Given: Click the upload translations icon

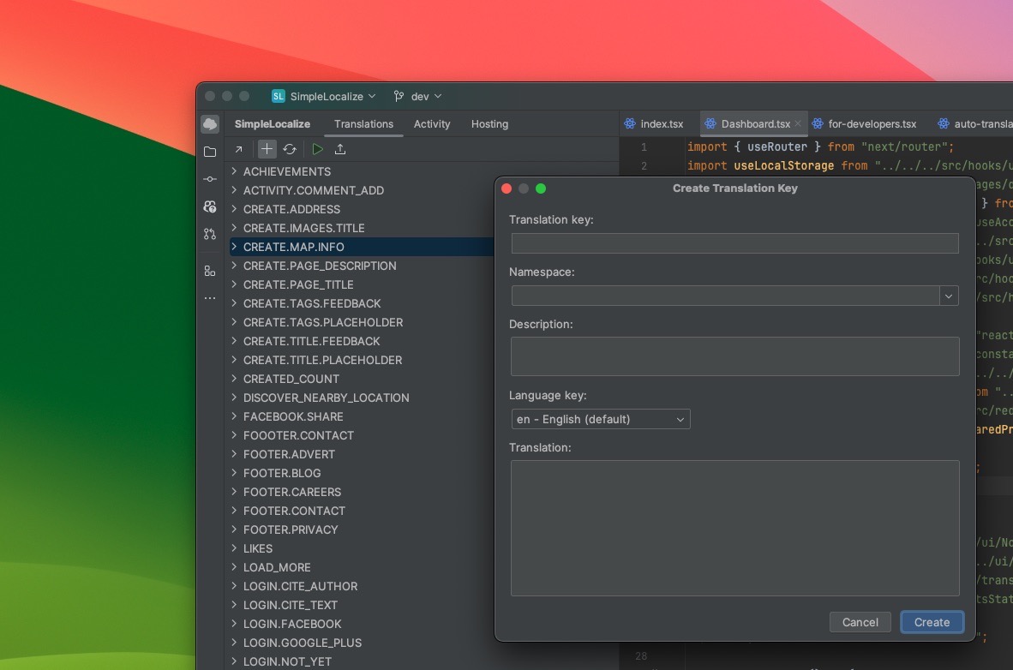Looking at the screenshot, I should (x=340, y=149).
